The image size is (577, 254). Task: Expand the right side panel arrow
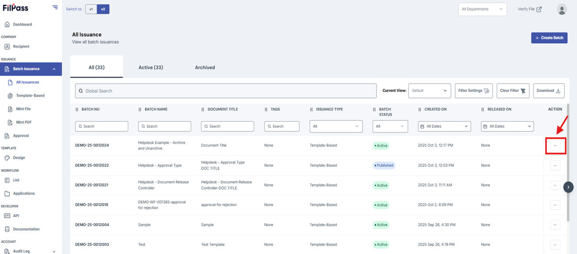tap(568, 187)
